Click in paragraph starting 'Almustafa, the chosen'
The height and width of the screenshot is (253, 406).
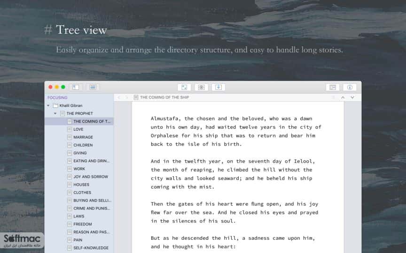pos(236,131)
